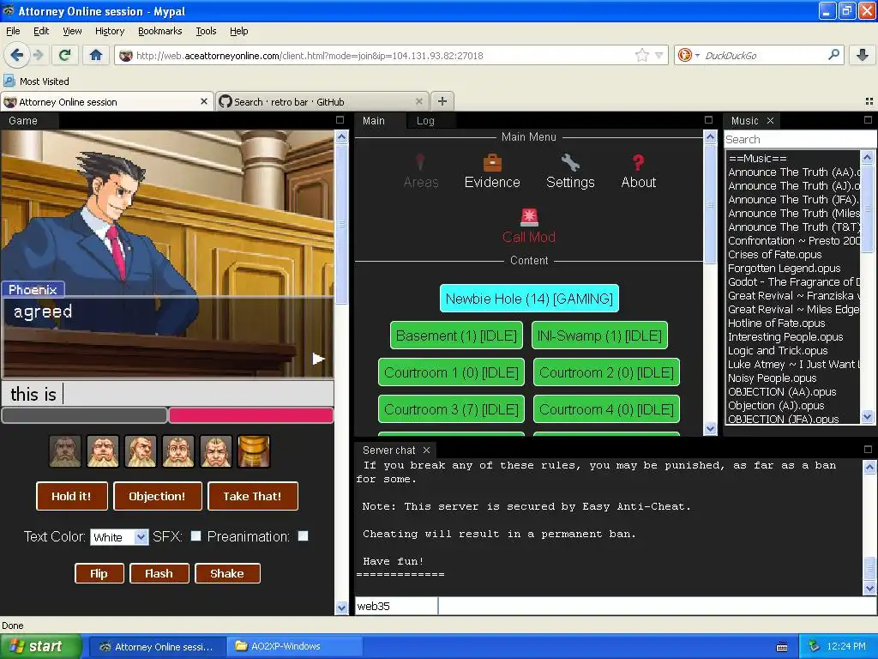Join the Basement area
Screen dimensions: 878x659
[x=456, y=336]
